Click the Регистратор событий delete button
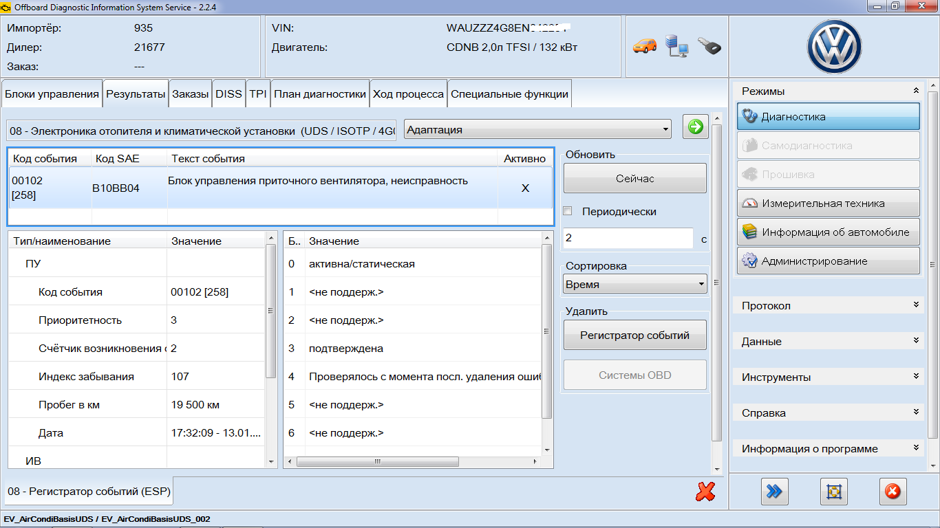Image resolution: width=940 pixels, height=528 pixels. tap(635, 335)
